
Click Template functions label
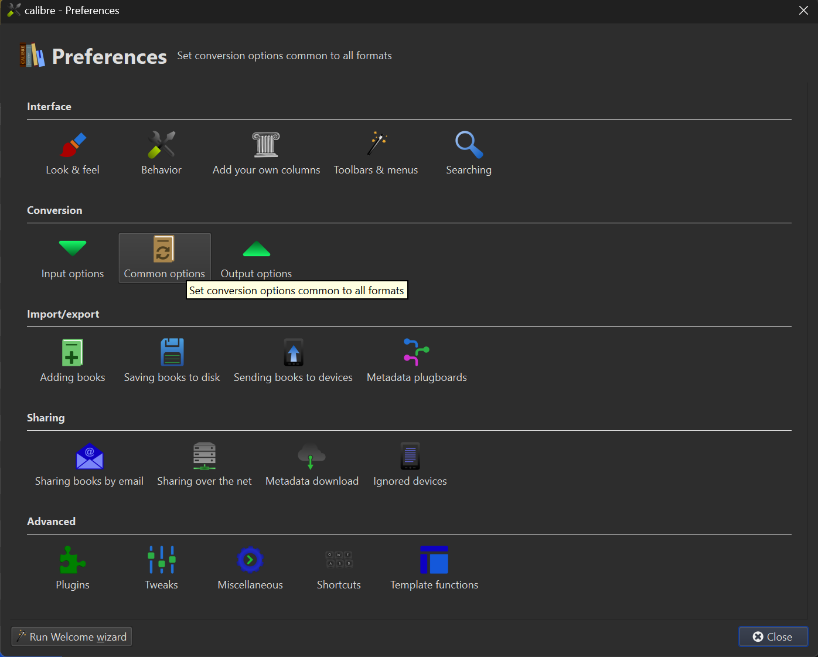[434, 585]
